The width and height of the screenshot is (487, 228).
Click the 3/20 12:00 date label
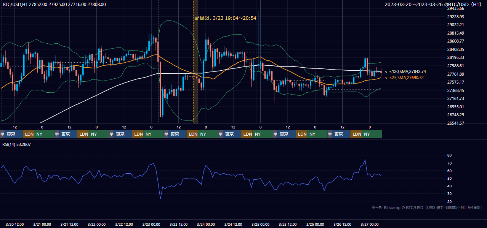click(15, 224)
